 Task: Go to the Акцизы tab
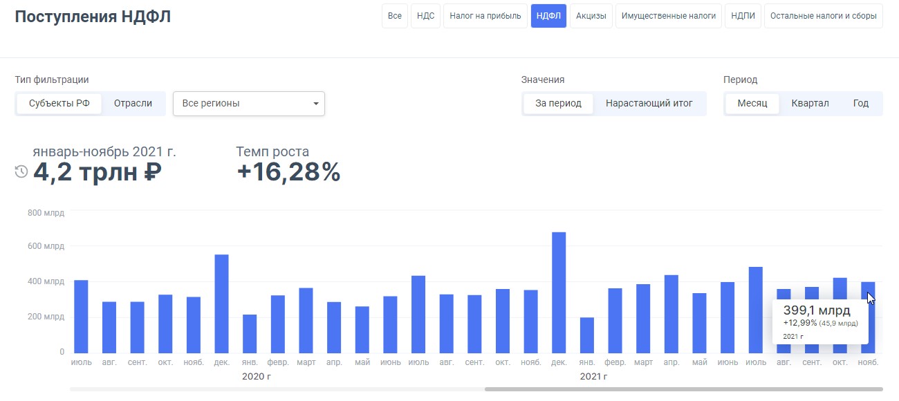point(591,16)
